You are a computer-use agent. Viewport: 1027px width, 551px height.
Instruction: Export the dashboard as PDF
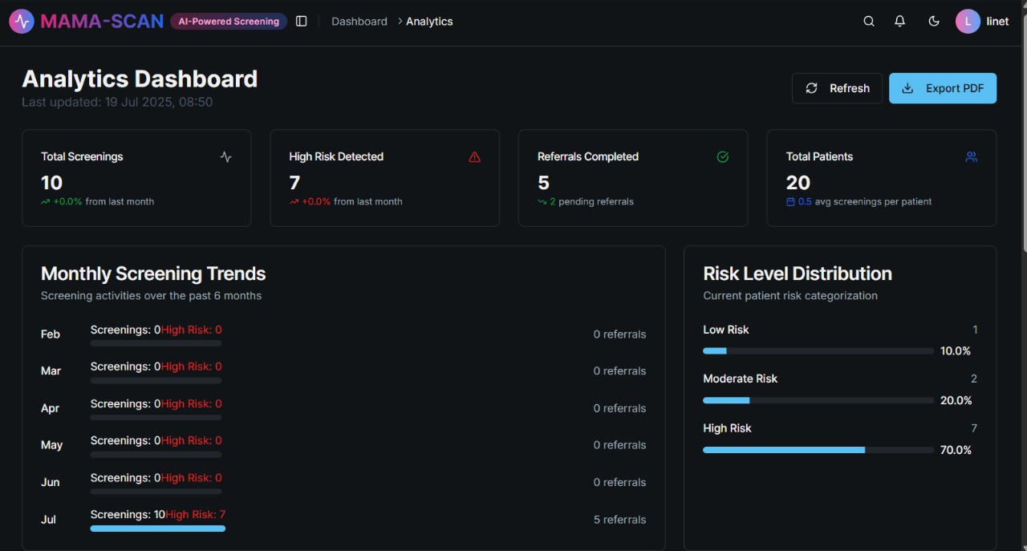[x=943, y=88]
